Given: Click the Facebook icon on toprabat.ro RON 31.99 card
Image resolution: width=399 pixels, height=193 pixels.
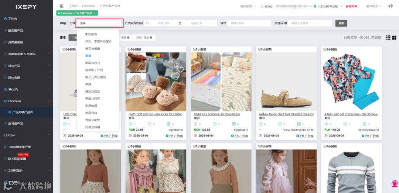Looking at the screenshot, I should pyautogui.click(x=167, y=136).
